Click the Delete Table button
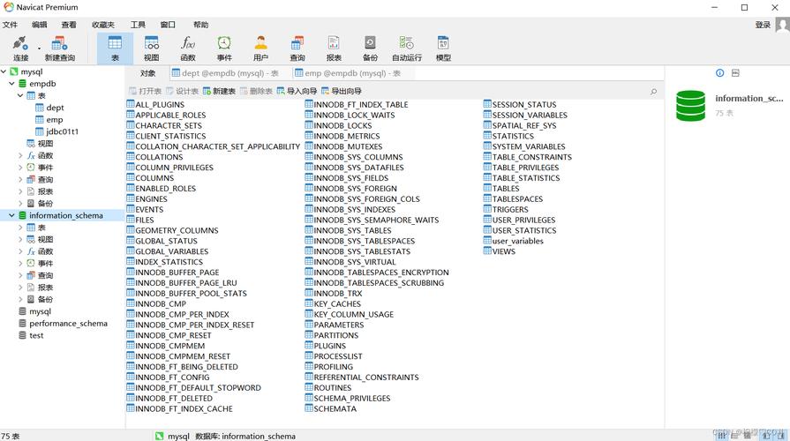 pyautogui.click(x=256, y=91)
